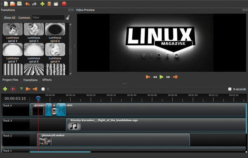Click the blue playhead marker on ruler
248x158 pixels.
[x=38, y=99]
